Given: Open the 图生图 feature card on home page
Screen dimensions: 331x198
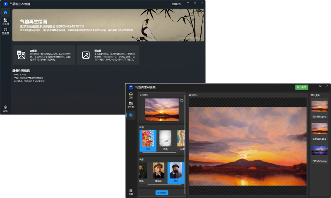Looking at the screenshot, I should click(108, 55).
